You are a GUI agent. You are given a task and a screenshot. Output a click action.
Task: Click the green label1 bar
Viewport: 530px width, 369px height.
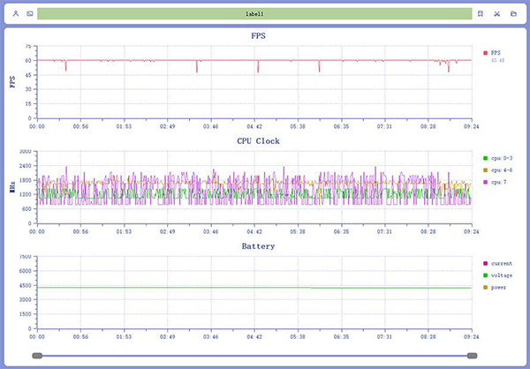254,14
